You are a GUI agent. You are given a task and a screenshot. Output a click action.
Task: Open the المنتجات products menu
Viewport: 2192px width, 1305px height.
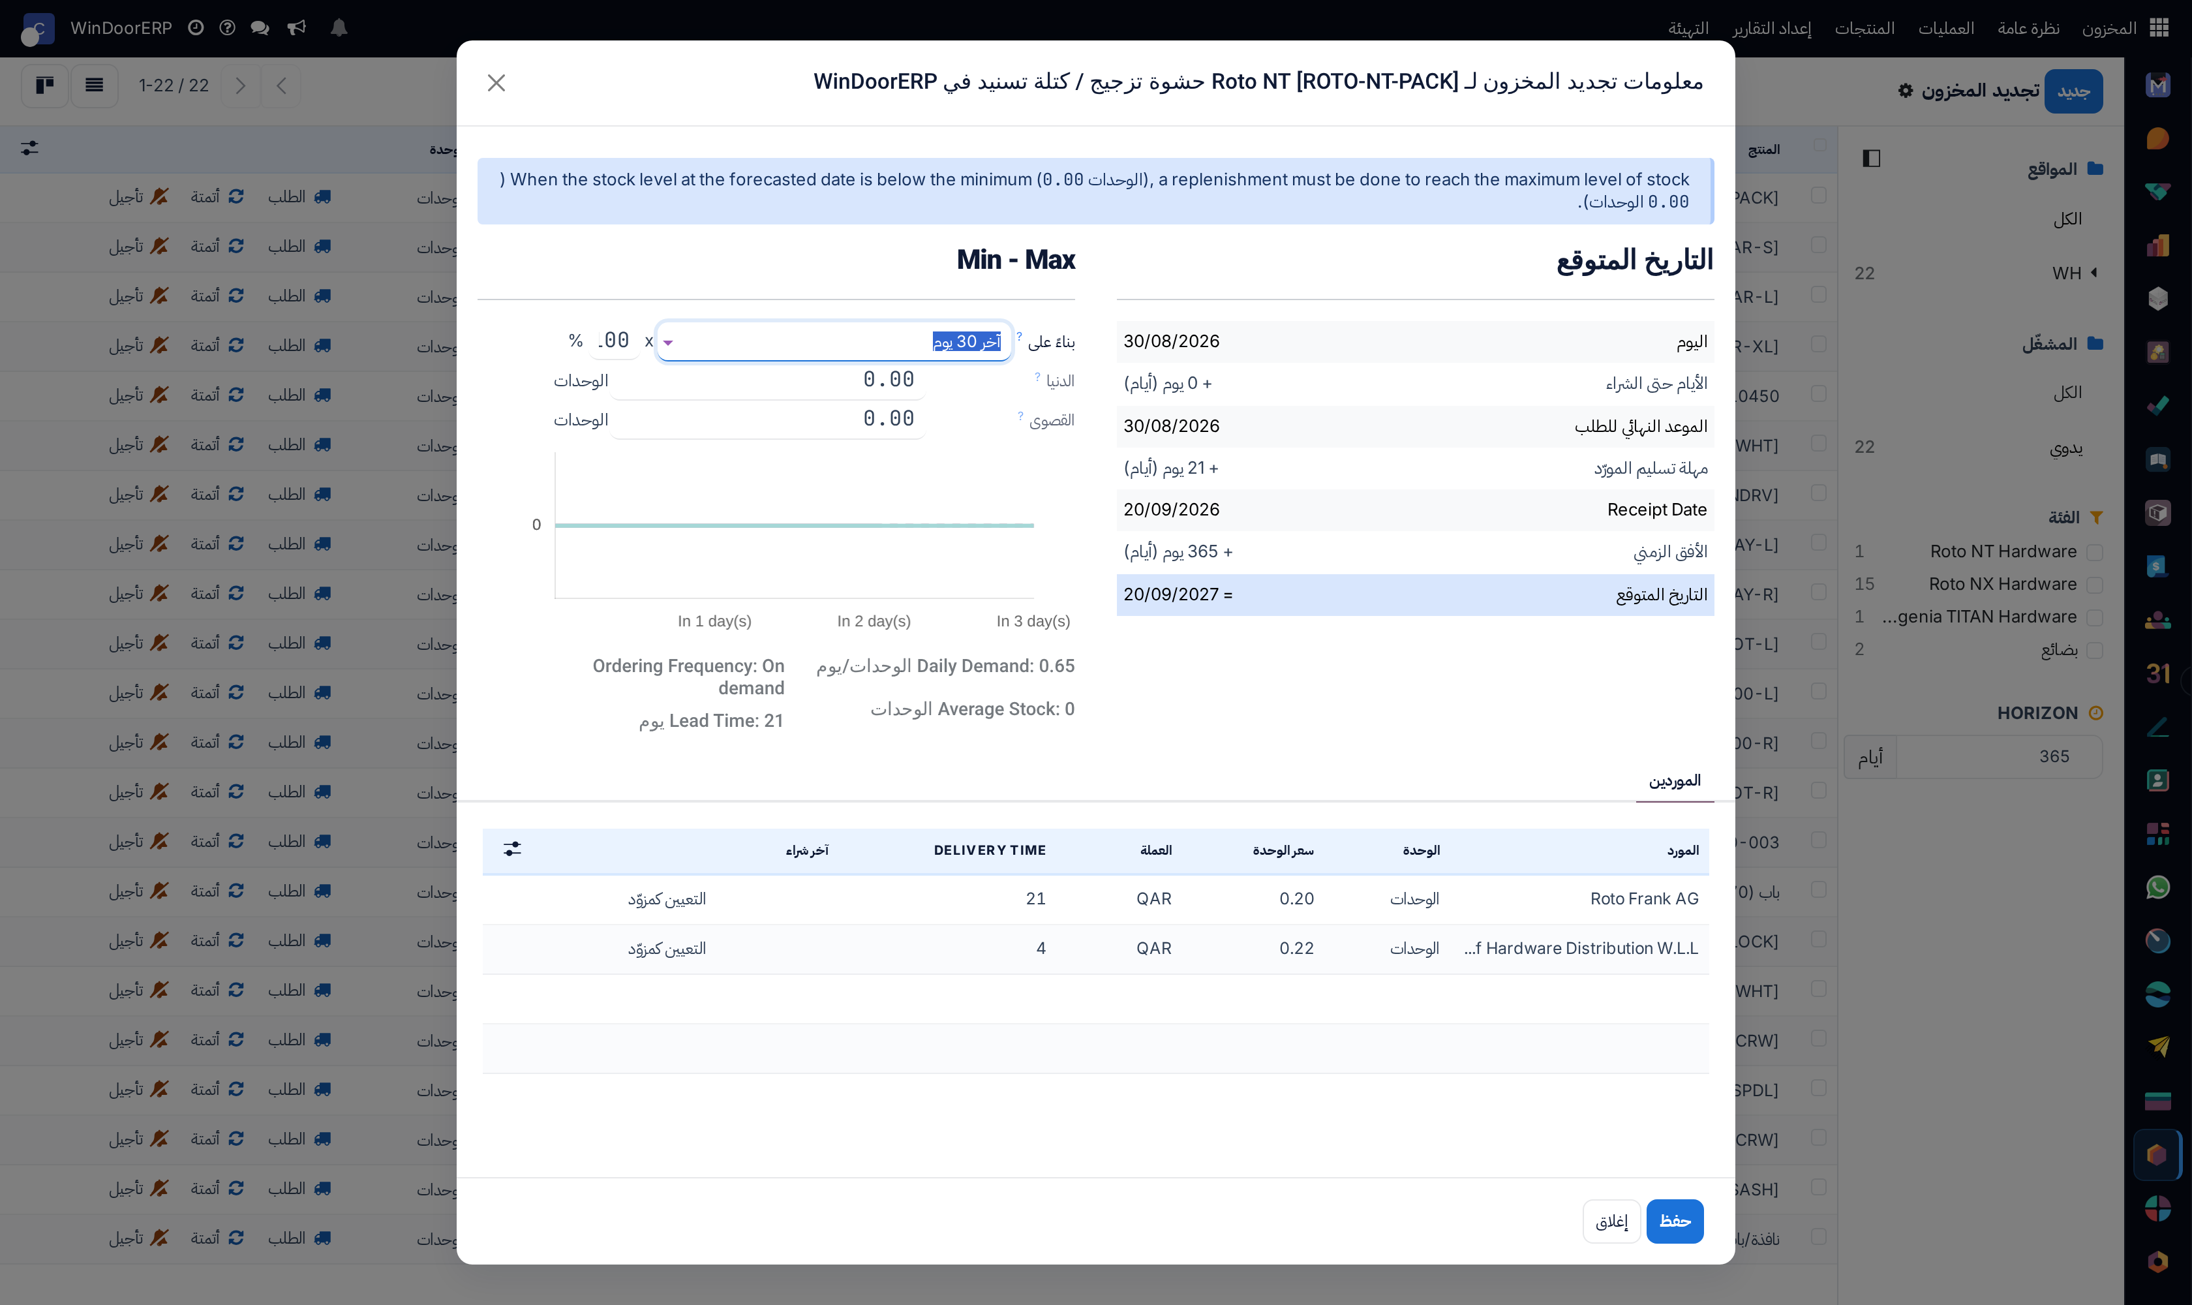point(1864,28)
